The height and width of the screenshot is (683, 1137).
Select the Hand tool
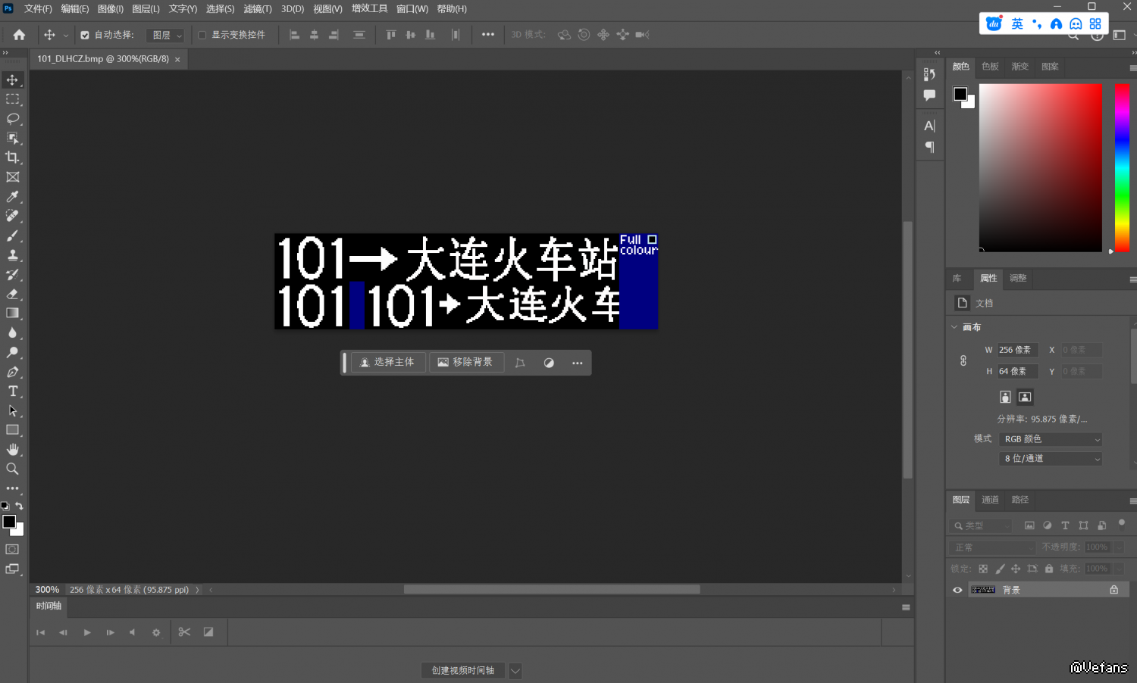[12, 450]
